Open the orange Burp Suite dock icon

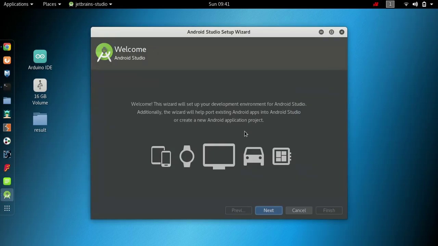tap(7, 60)
